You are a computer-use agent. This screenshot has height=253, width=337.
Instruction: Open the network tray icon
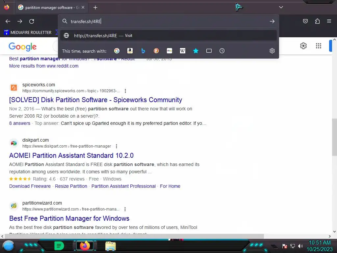(x=292, y=246)
